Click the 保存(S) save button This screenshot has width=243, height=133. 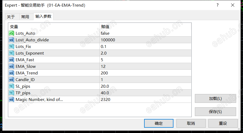pos(216,112)
